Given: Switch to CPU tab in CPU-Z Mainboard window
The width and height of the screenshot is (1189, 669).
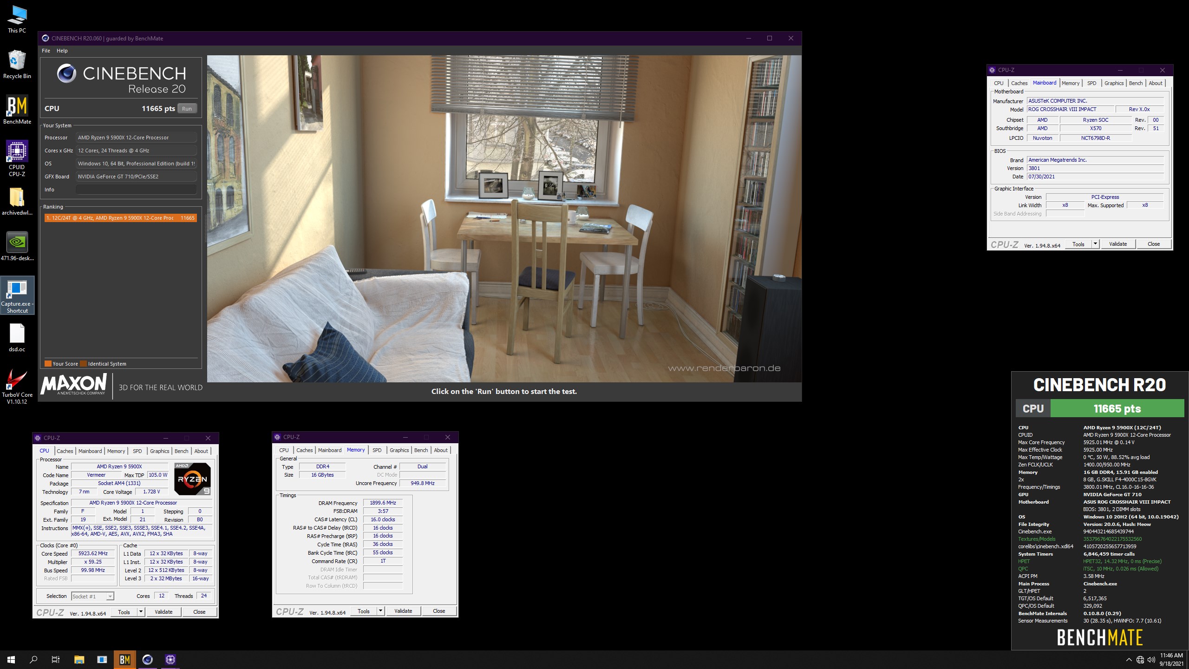Looking at the screenshot, I should (x=999, y=83).
